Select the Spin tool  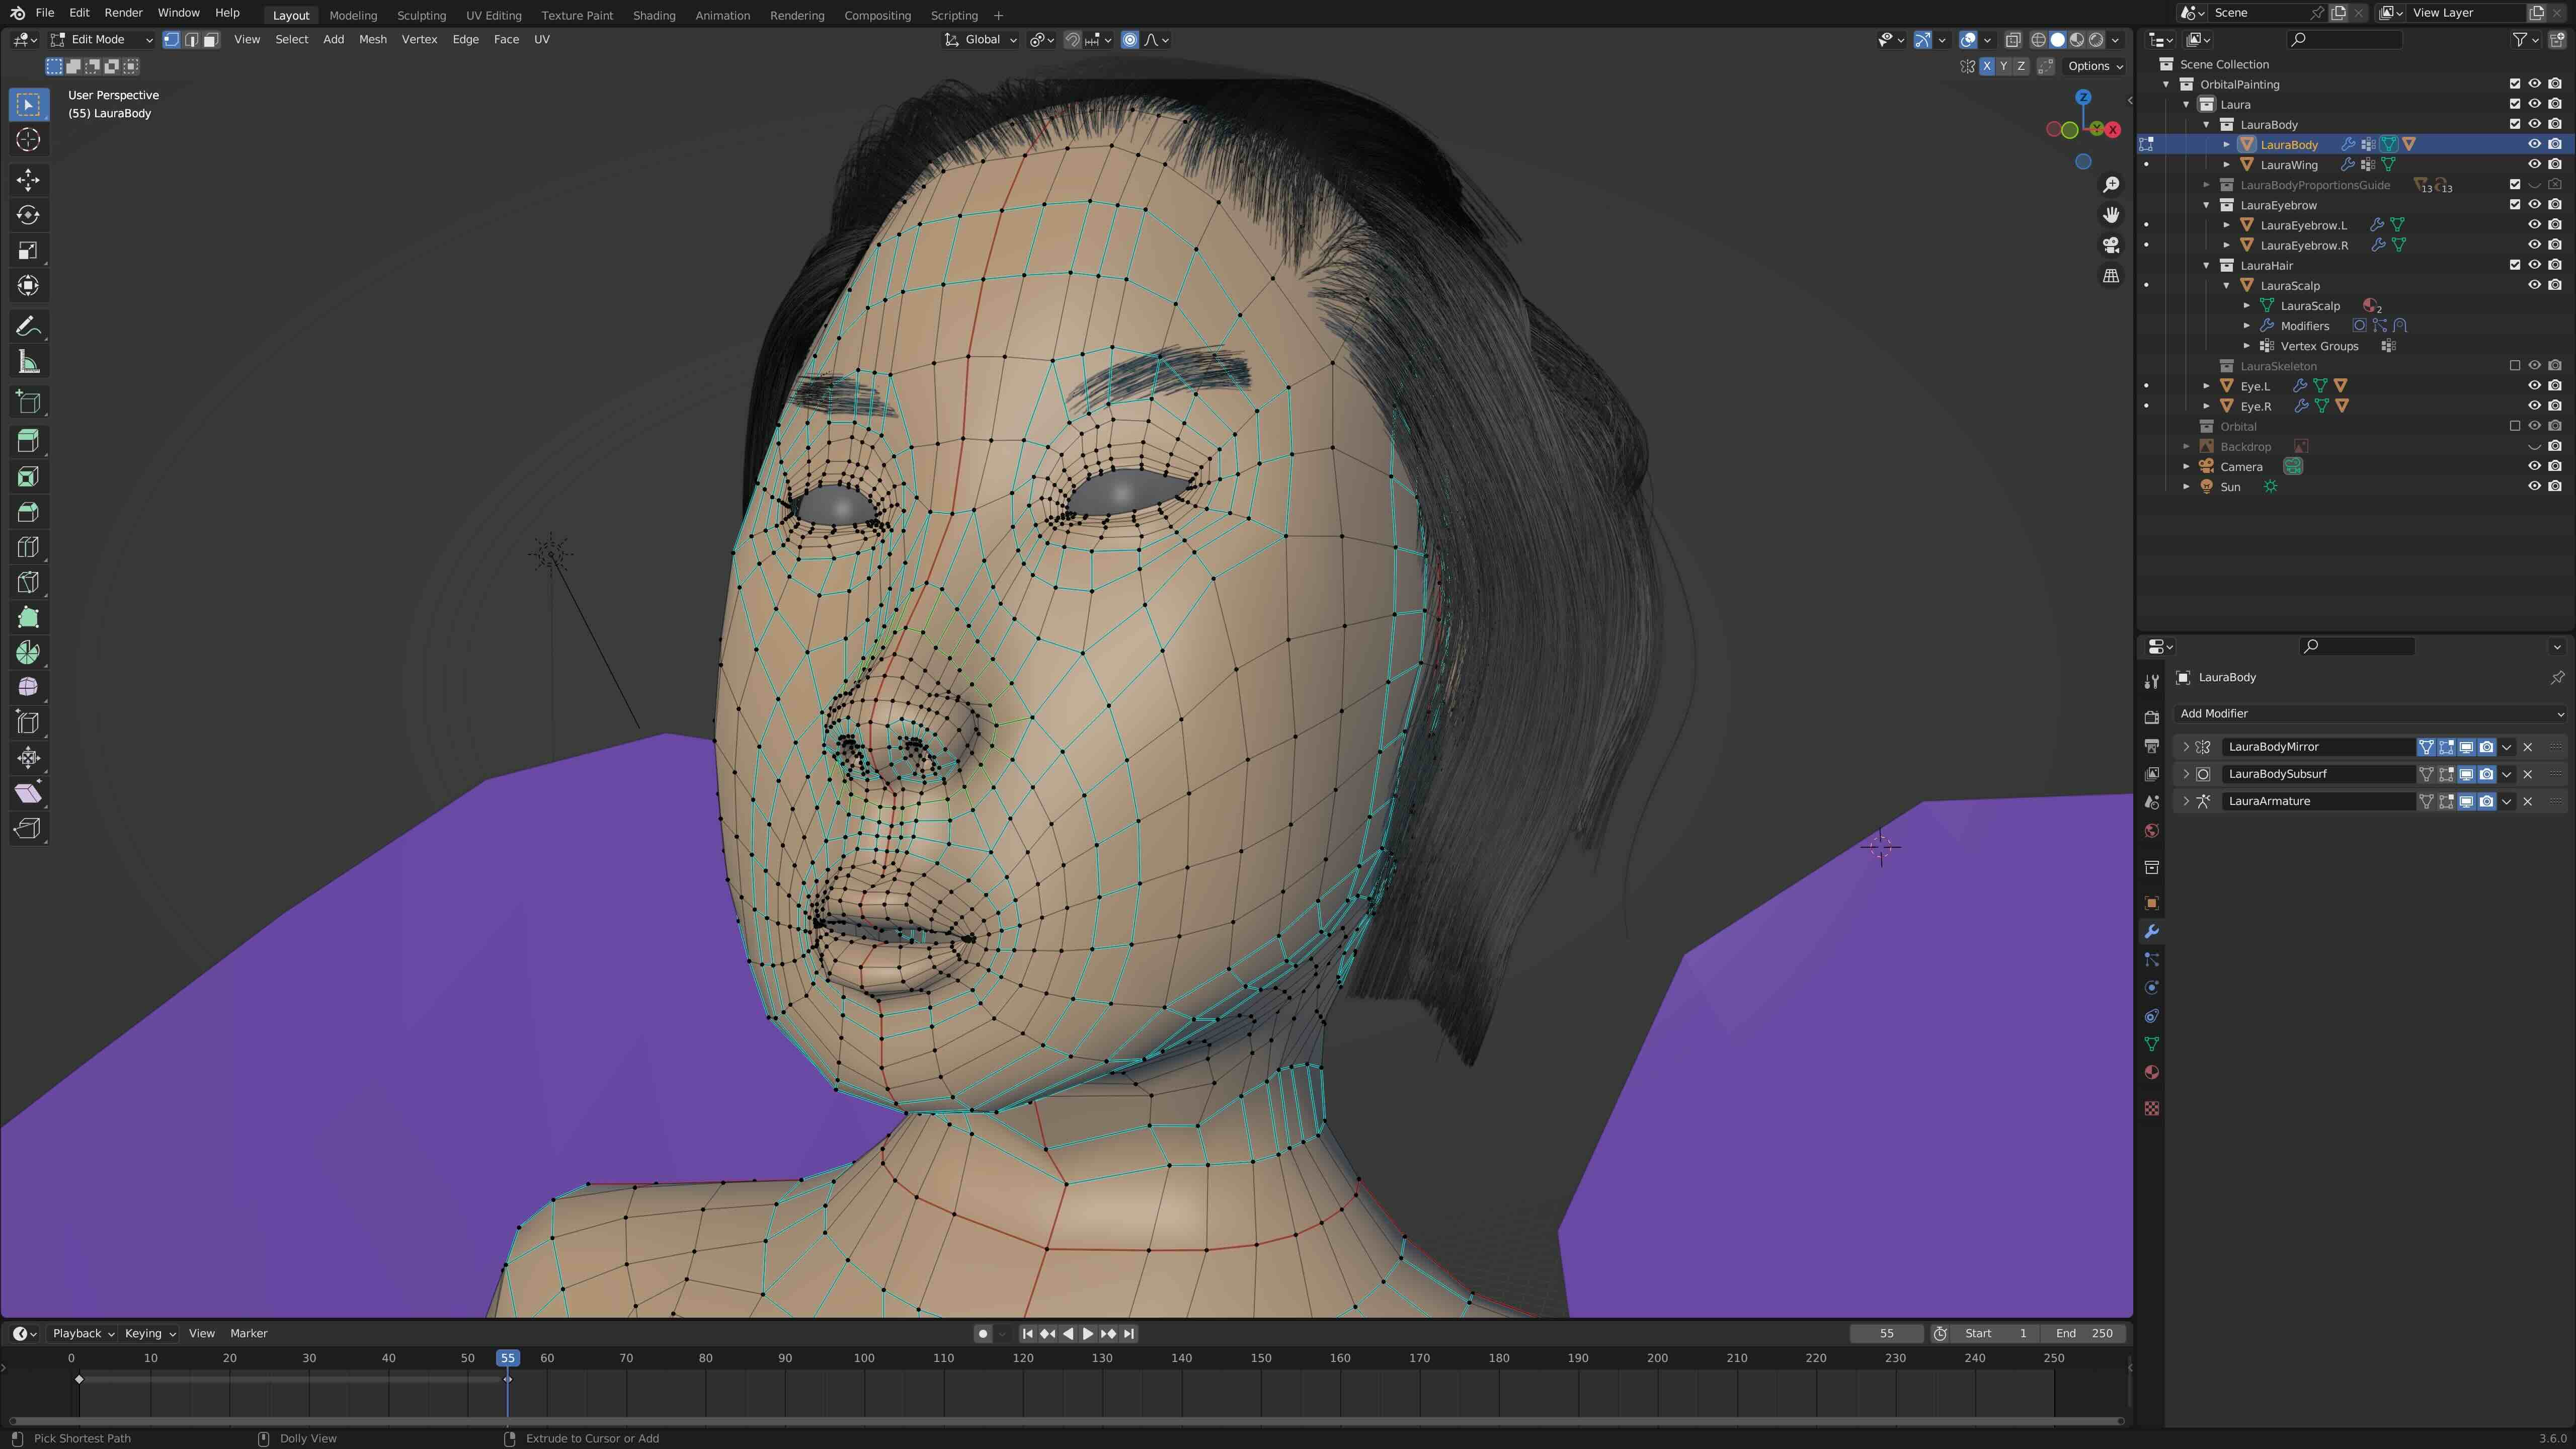point(28,652)
